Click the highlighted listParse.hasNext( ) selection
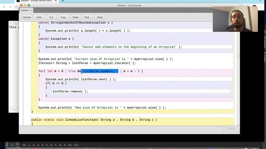Image resolution: width=266 pixels, height=149 pixels. [x=100, y=71]
